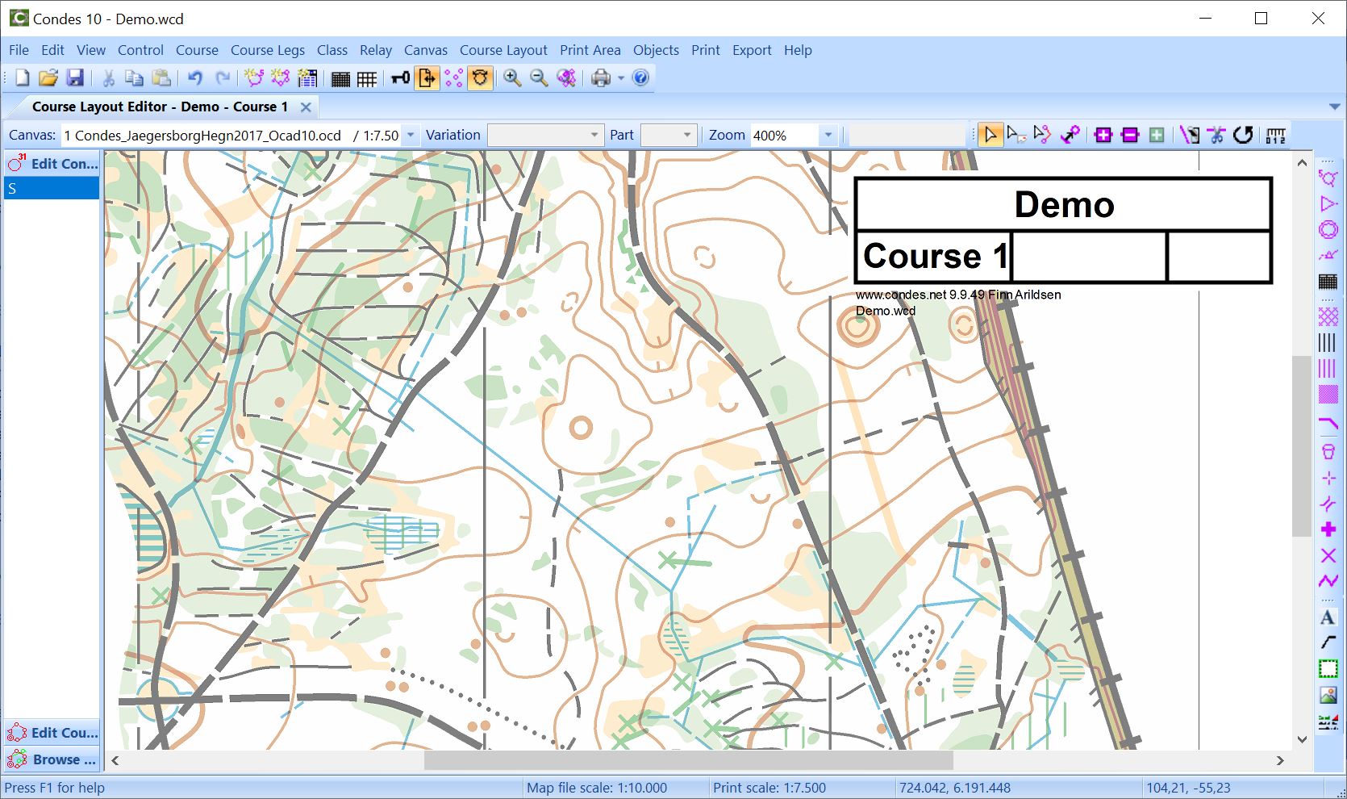Image resolution: width=1347 pixels, height=799 pixels.
Task: Select the 'S' item in the control list
Action: [52, 188]
